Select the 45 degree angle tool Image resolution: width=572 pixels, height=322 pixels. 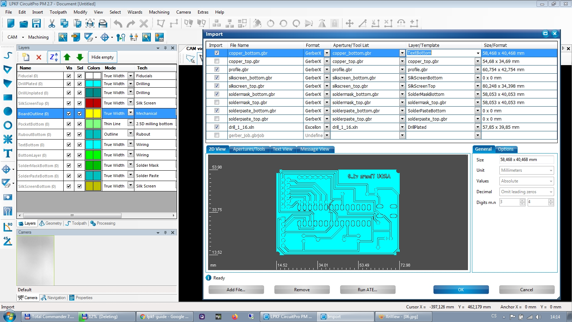pyautogui.click(x=8, y=241)
